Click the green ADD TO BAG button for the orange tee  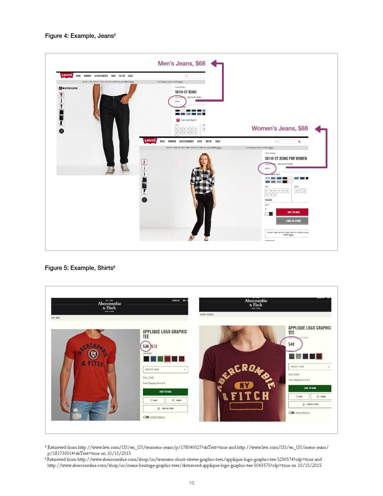tap(166, 392)
